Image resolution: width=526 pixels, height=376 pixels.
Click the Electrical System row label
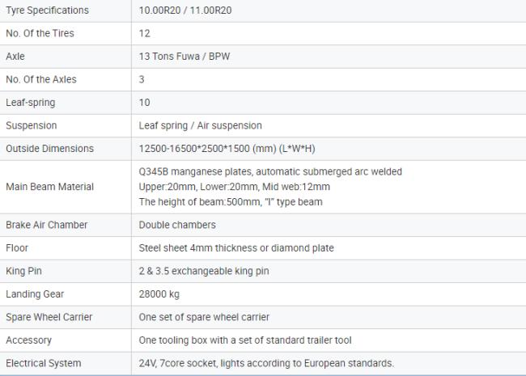click(x=44, y=363)
